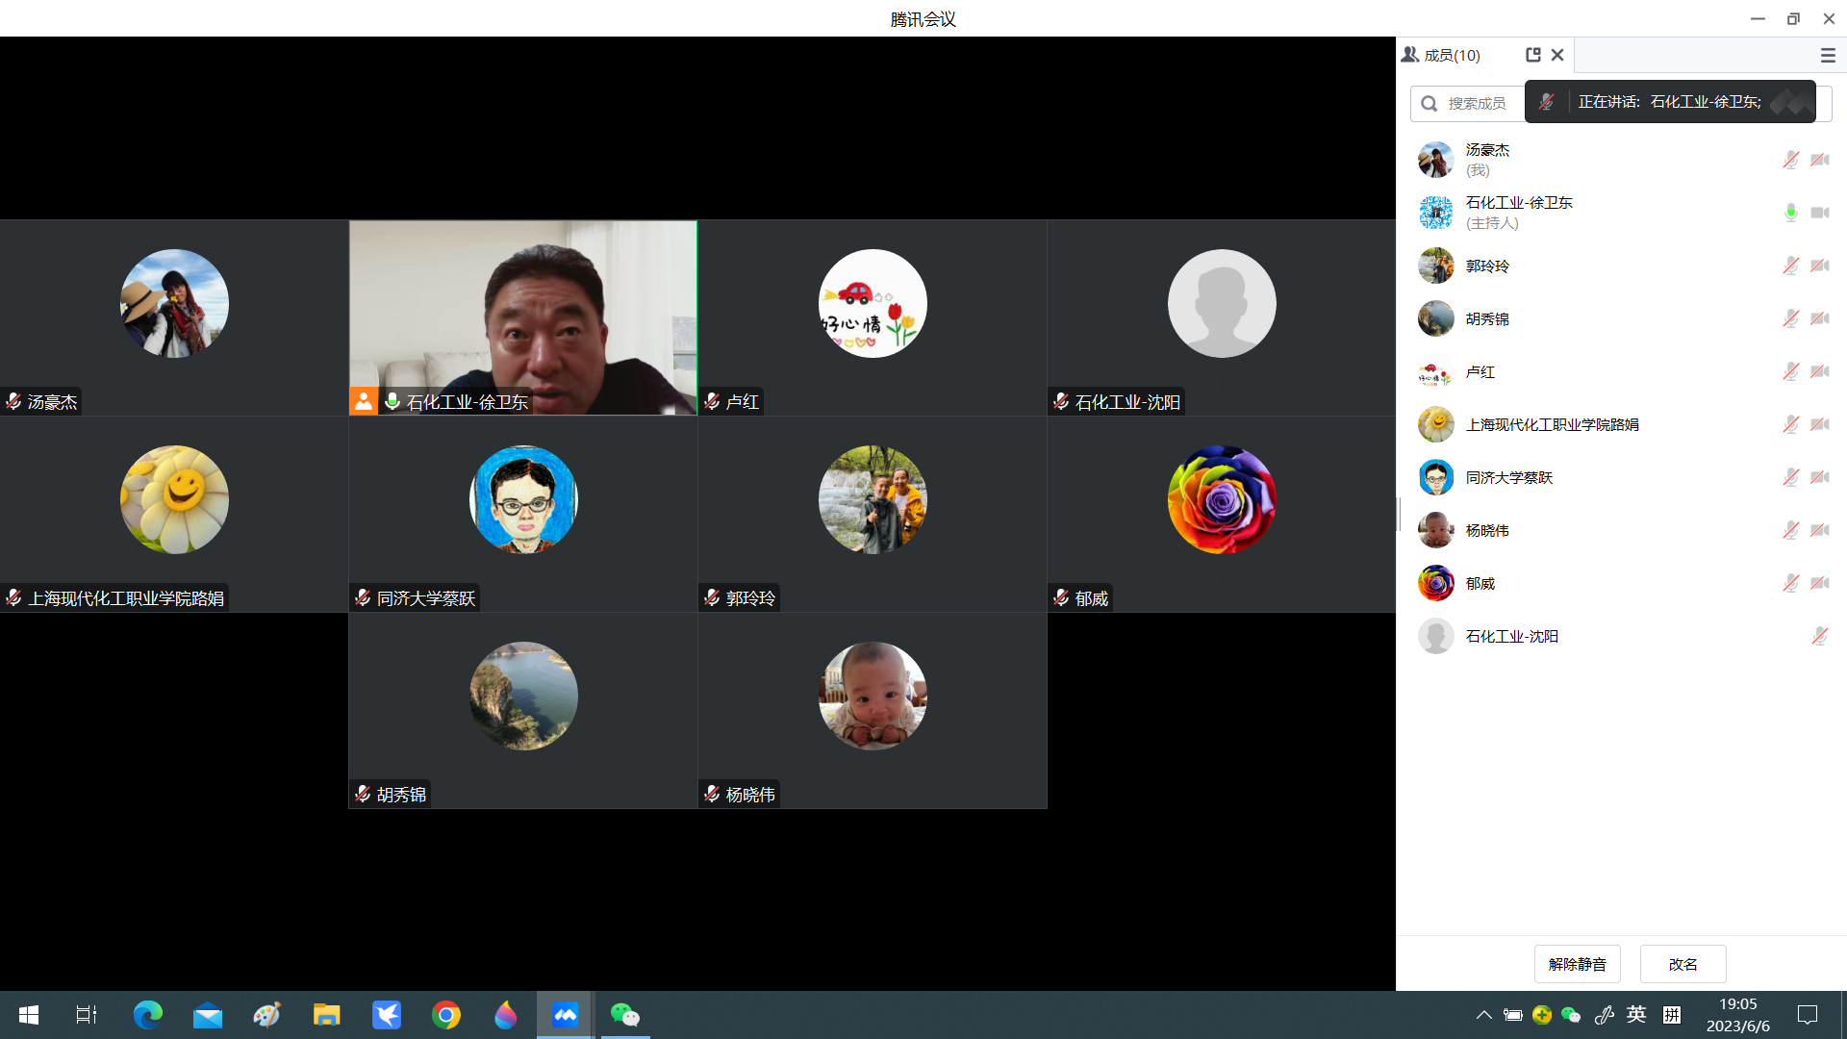1847x1039 pixels.
Task: Click the speaking 石化工业-徐卫东 video tile
Action: [x=523, y=308]
